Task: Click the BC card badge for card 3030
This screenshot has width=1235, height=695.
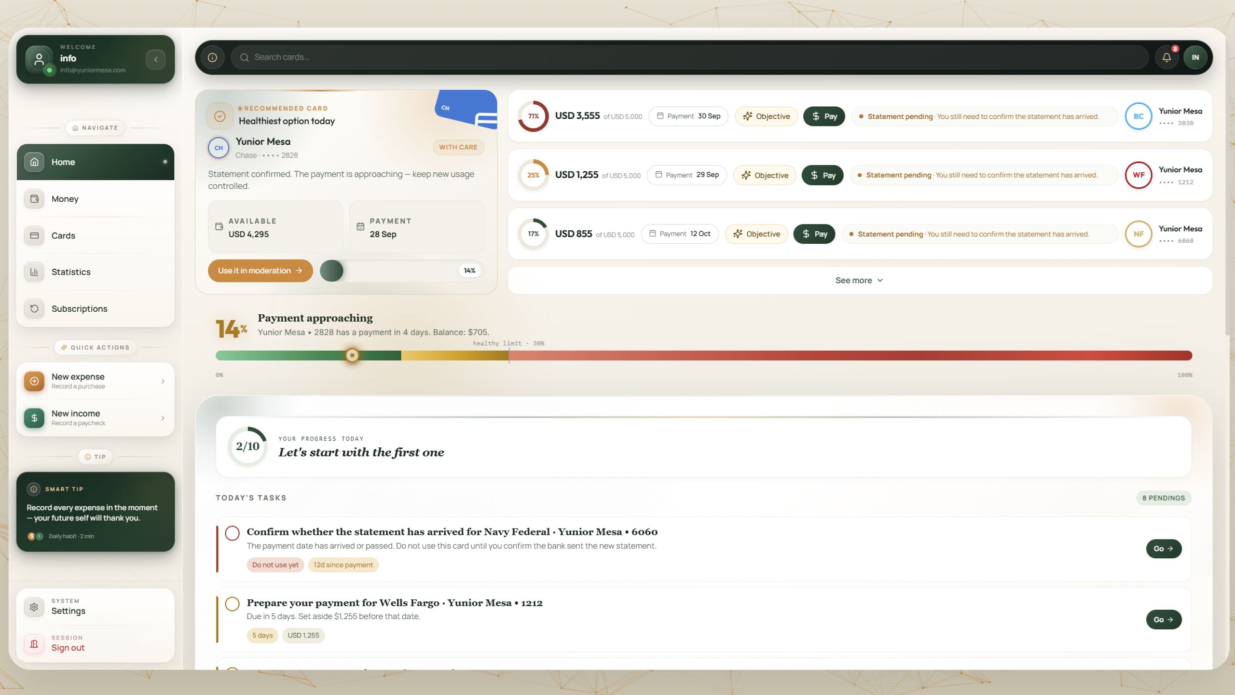Action: pos(1139,116)
